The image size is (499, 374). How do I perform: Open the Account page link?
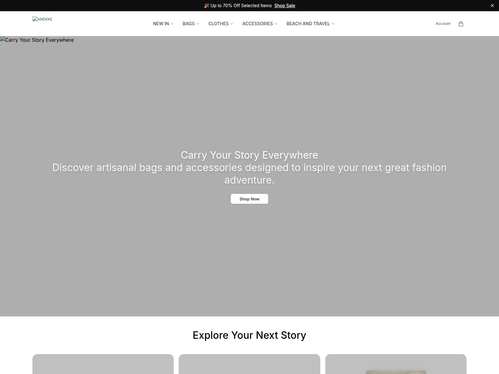(443, 24)
